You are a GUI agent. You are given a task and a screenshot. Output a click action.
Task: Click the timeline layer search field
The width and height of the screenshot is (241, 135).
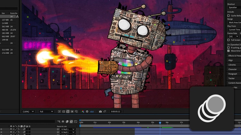coord(27,122)
